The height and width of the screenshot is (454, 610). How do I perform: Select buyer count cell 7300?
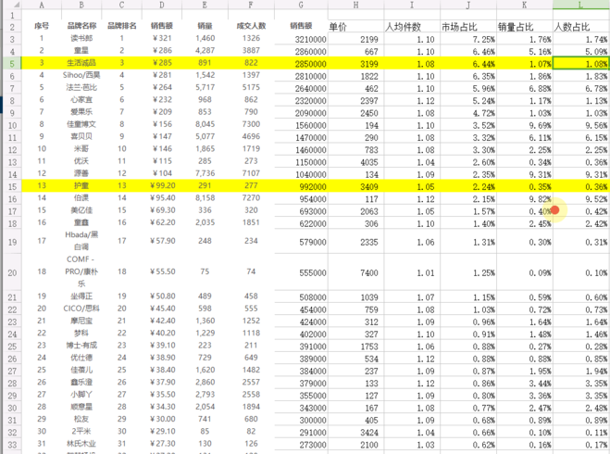pyautogui.click(x=251, y=124)
